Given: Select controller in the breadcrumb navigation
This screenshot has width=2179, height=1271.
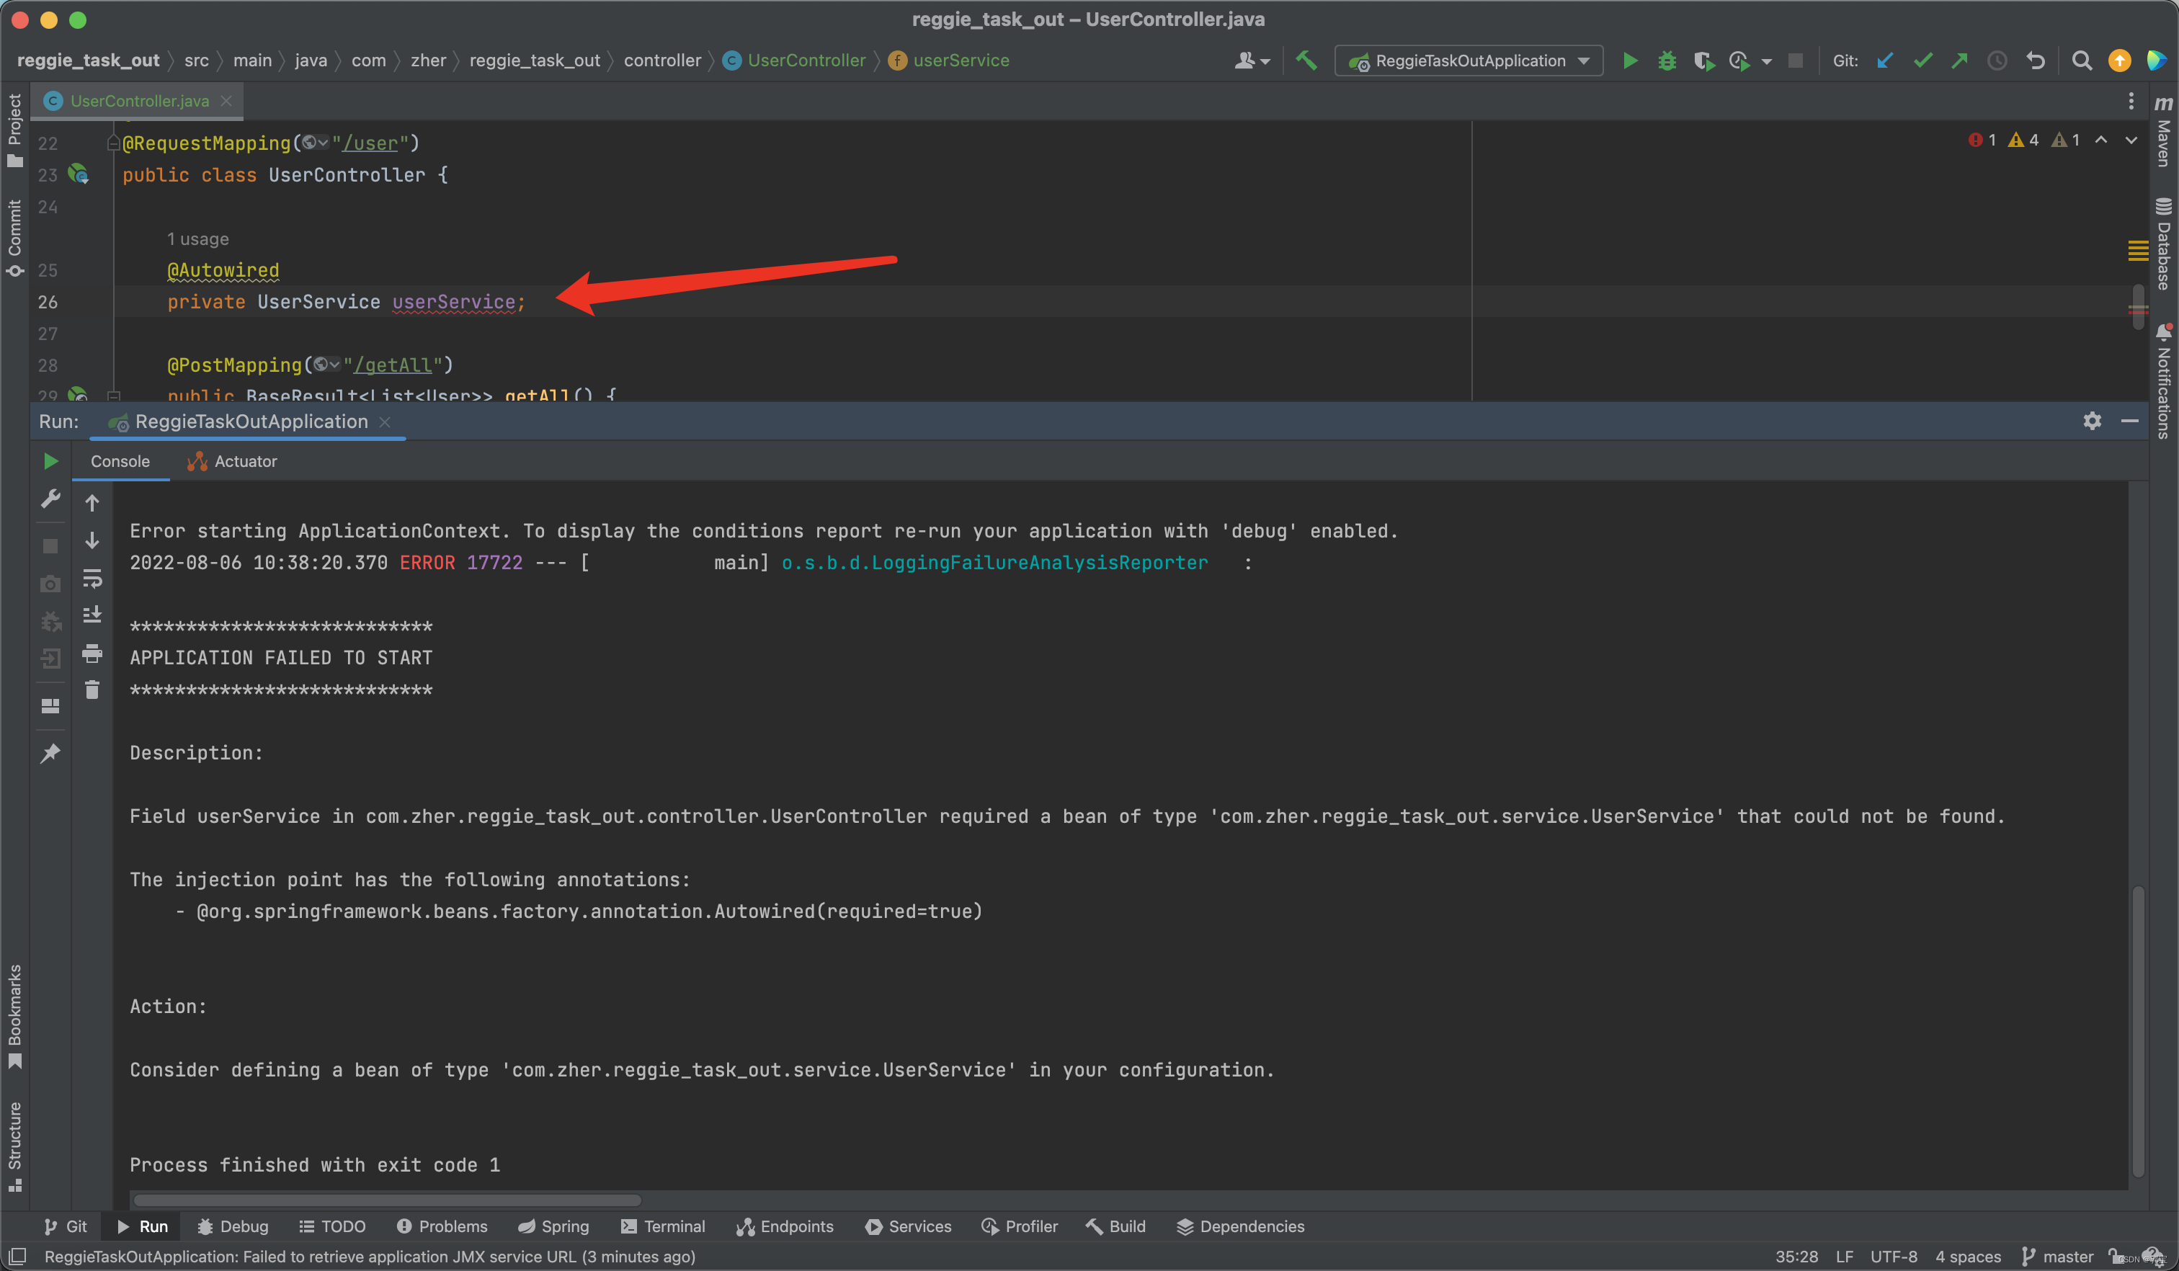Looking at the screenshot, I should (662, 60).
